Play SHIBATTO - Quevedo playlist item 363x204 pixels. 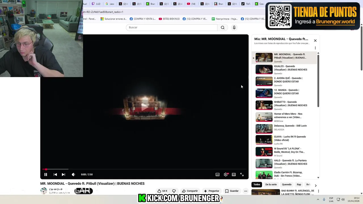284,105
